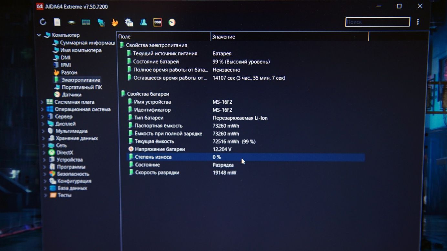Collapse the Компьютер tree node
The image size is (447, 251).
39,35
